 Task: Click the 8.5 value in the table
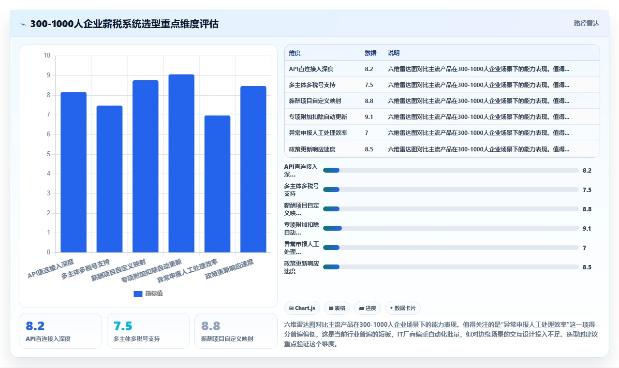pos(369,149)
